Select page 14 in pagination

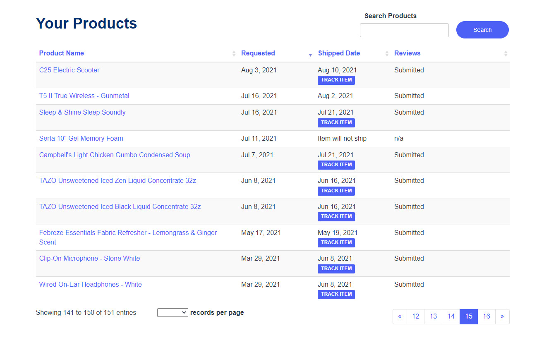pyautogui.click(x=451, y=316)
